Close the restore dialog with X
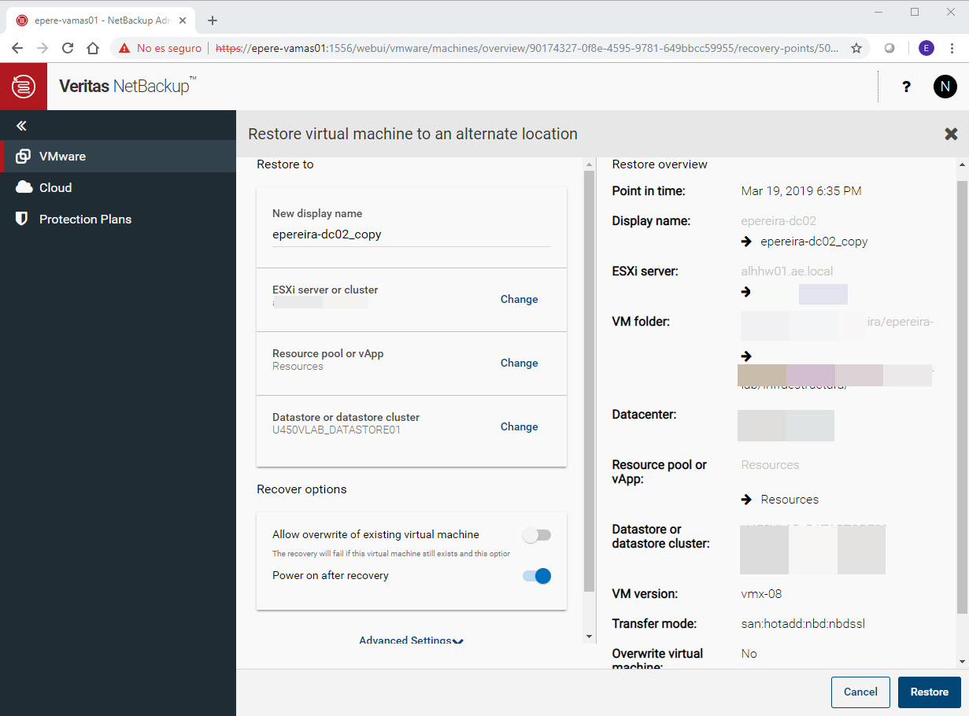969x716 pixels. point(951,134)
